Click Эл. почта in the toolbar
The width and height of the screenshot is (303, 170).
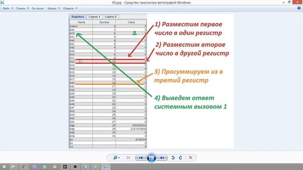coord(38,8)
